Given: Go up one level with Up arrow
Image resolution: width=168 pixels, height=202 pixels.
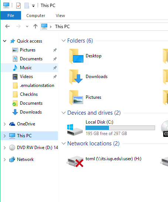Looking at the screenshot, I should pos(35,26).
